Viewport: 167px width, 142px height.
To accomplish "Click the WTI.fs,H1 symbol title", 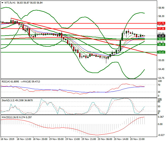I will [10, 3].
